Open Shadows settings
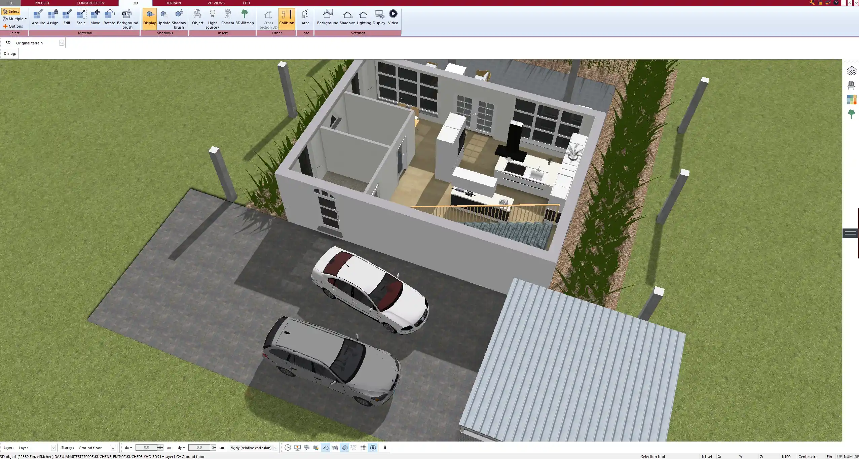Screen dimensions: 859x459 347,17
